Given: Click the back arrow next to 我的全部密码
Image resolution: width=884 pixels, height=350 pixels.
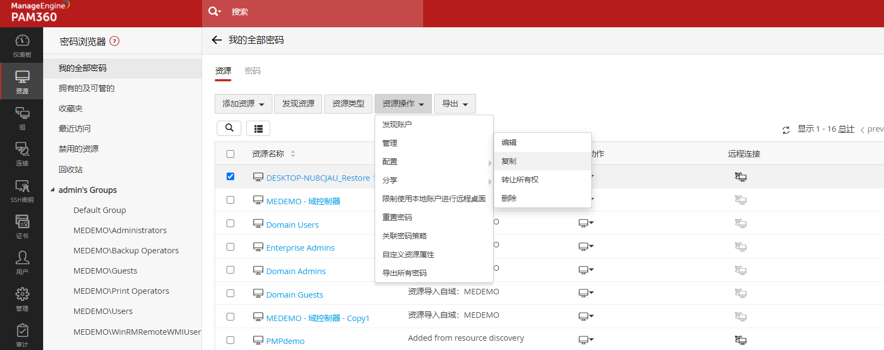Looking at the screenshot, I should pyautogui.click(x=217, y=40).
